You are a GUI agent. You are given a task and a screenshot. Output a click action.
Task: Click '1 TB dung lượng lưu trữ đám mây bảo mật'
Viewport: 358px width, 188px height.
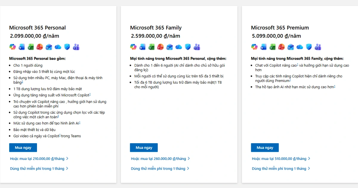[x=47, y=89]
